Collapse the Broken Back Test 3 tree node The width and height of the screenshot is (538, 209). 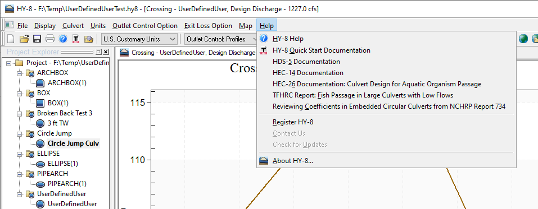[x=19, y=113]
